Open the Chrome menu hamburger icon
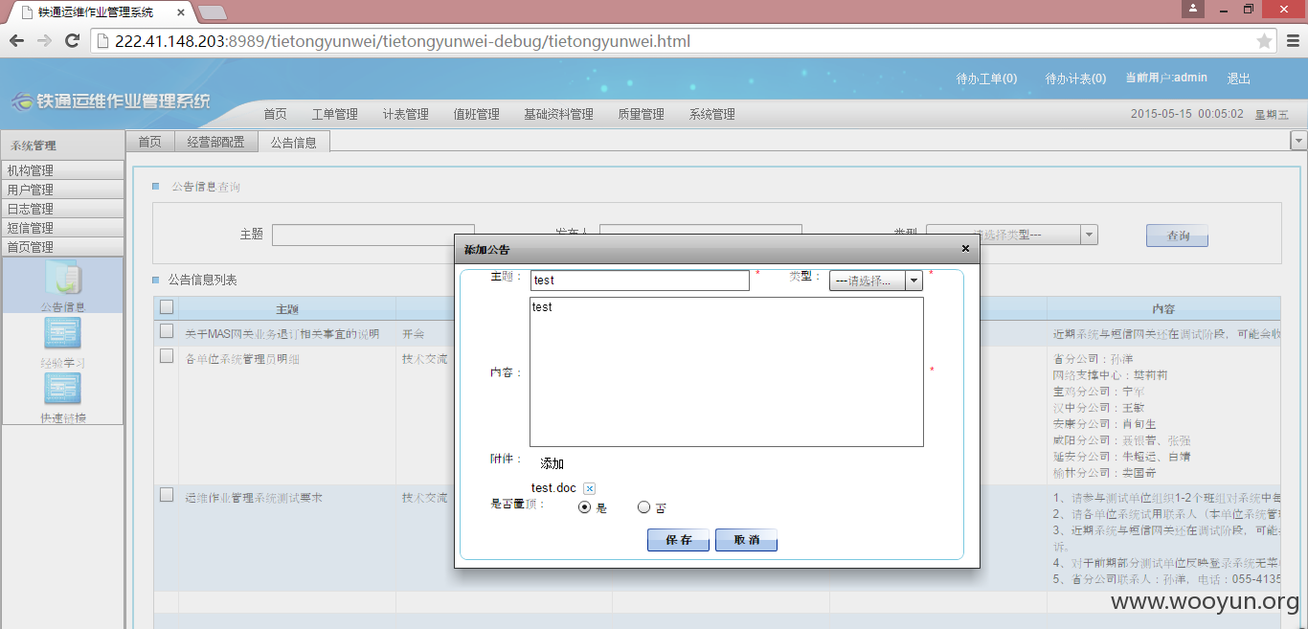This screenshot has height=629, width=1308. [1292, 41]
